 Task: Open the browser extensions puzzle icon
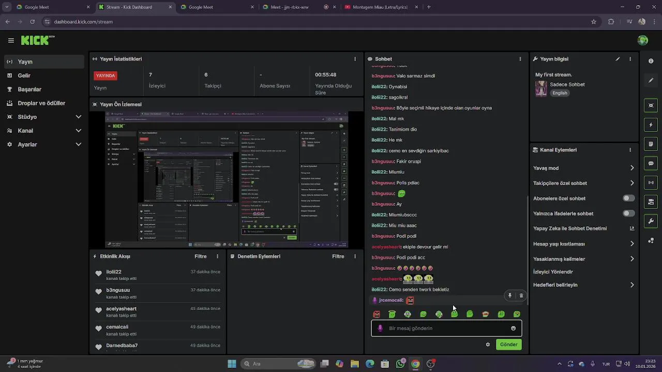click(x=611, y=22)
